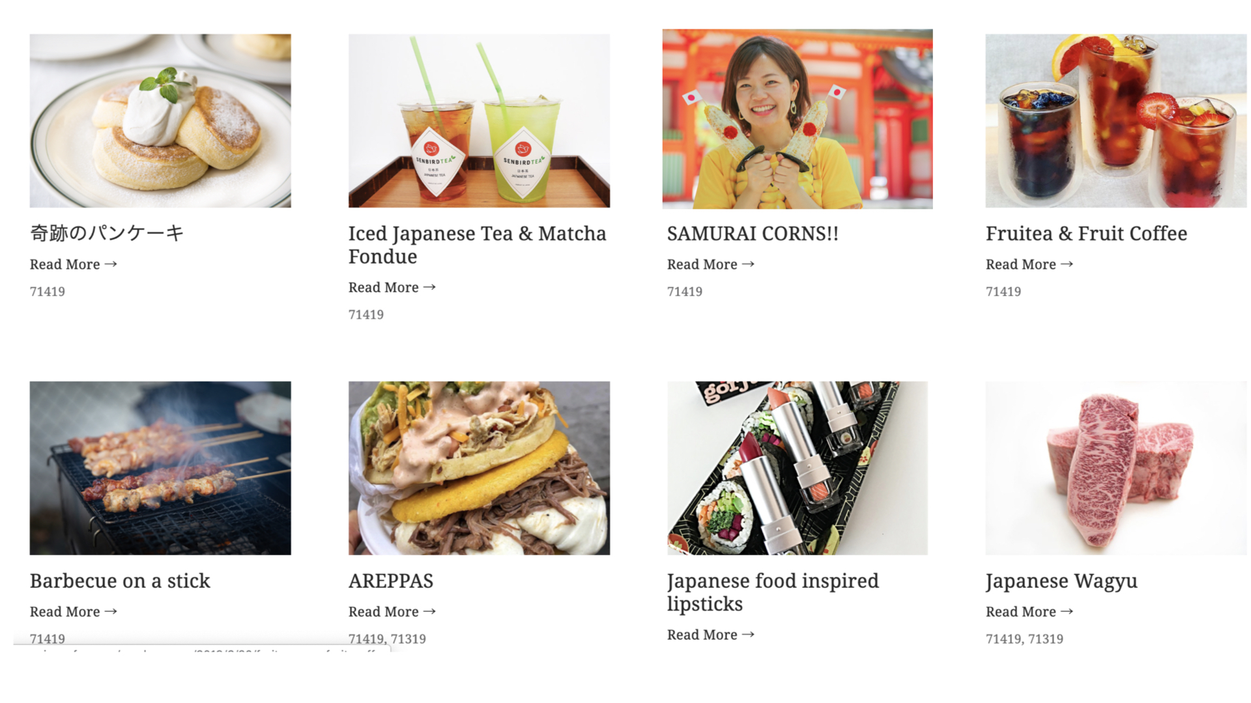
Task: Open the 奇跡のパンケーキ article title
Action: pos(107,233)
